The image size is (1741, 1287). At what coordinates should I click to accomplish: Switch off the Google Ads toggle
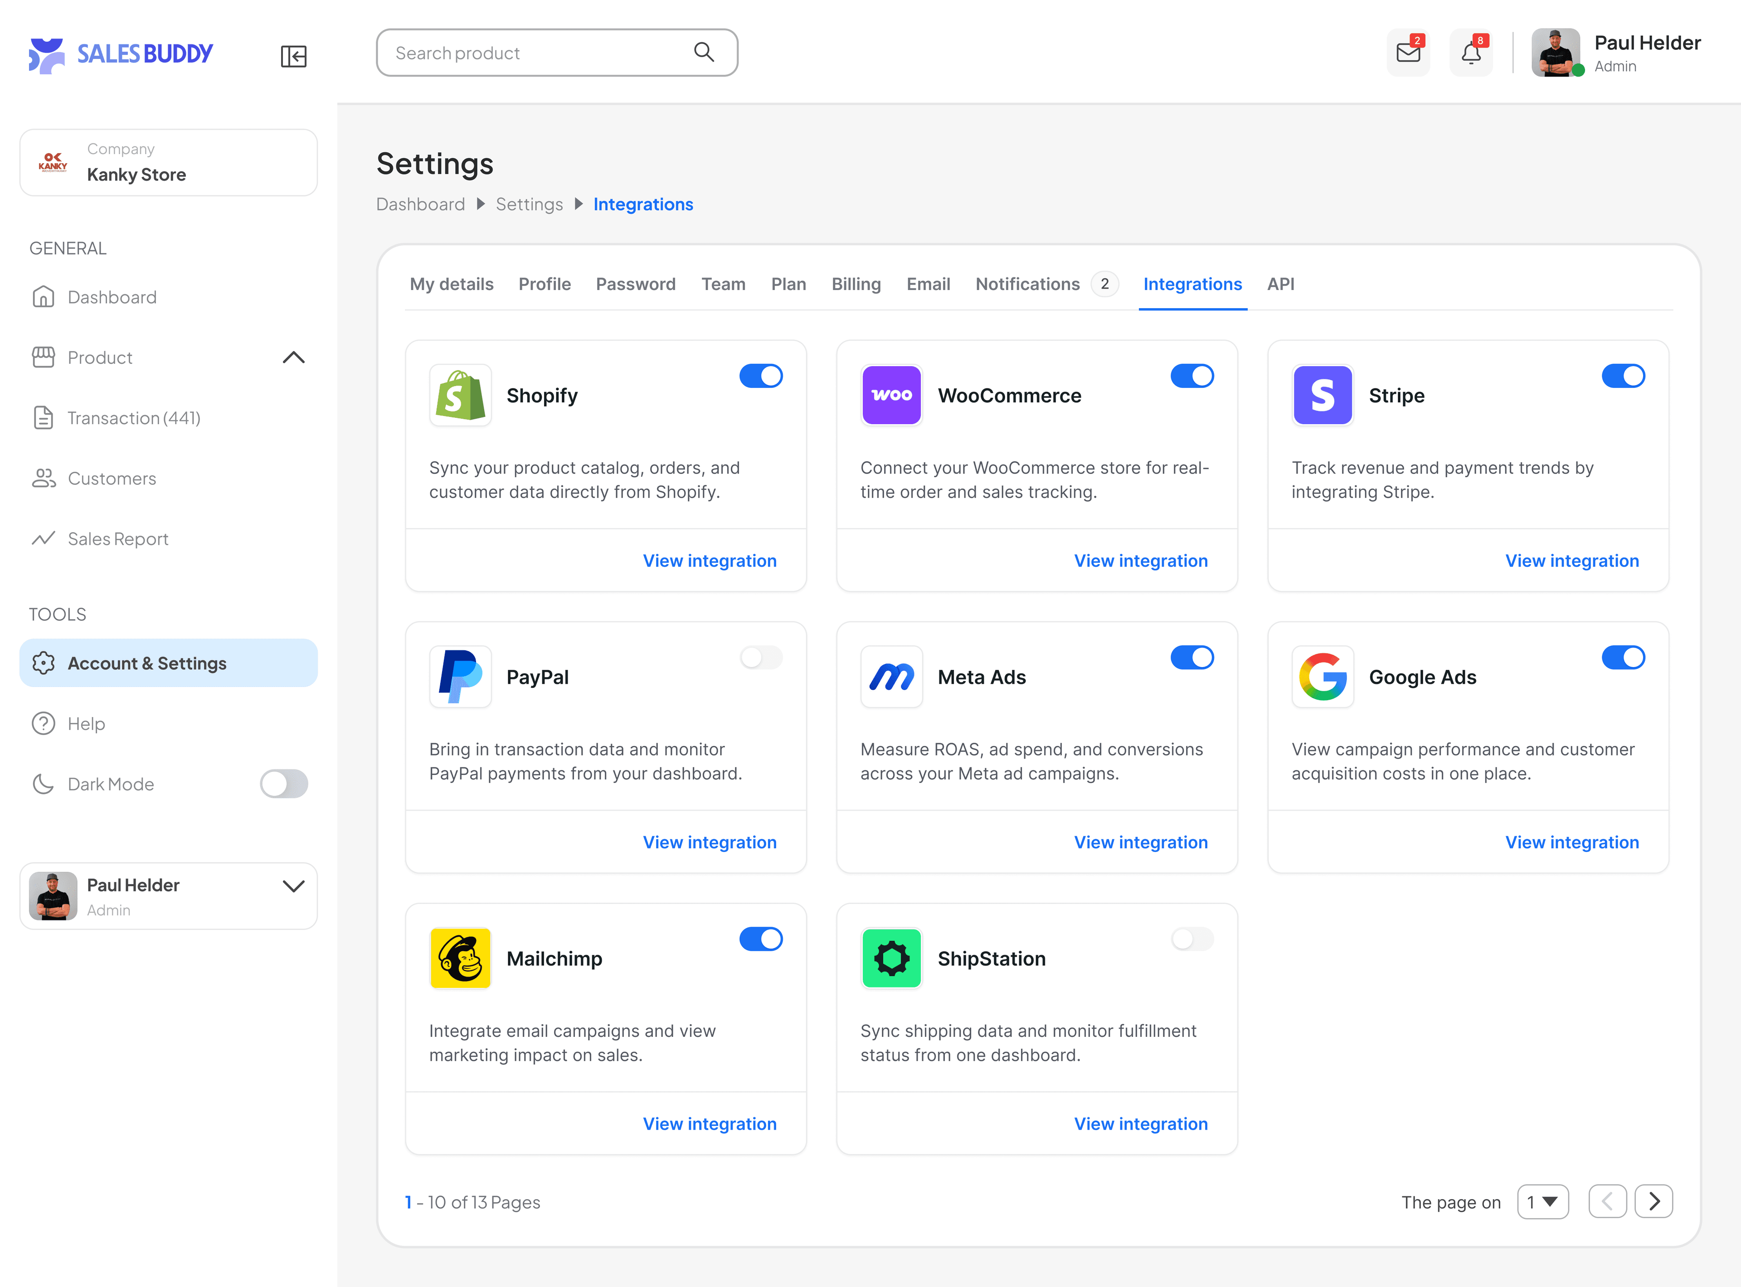[x=1623, y=658]
